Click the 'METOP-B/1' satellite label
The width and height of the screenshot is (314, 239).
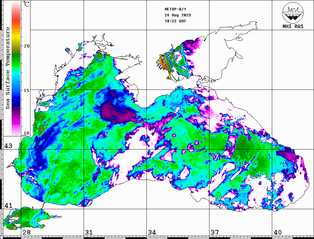175,9
